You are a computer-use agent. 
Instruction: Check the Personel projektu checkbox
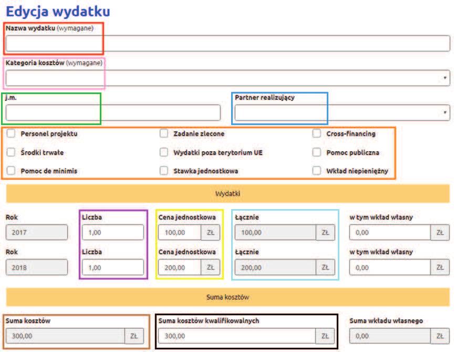(x=11, y=133)
